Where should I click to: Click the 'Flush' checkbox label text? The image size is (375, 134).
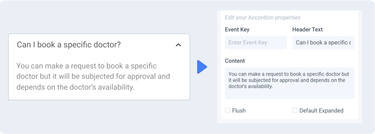tap(239, 111)
